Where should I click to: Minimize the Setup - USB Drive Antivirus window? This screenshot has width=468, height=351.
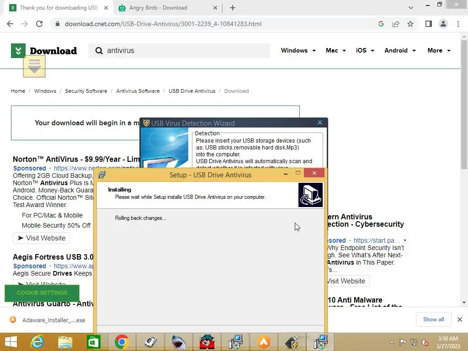(x=286, y=173)
